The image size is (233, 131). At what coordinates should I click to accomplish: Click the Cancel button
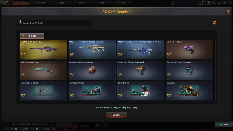coord(116,115)
